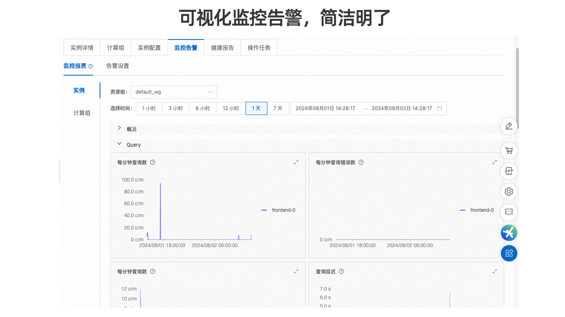
Task: Switch to the 健康报告 tab
Action: 222,48
